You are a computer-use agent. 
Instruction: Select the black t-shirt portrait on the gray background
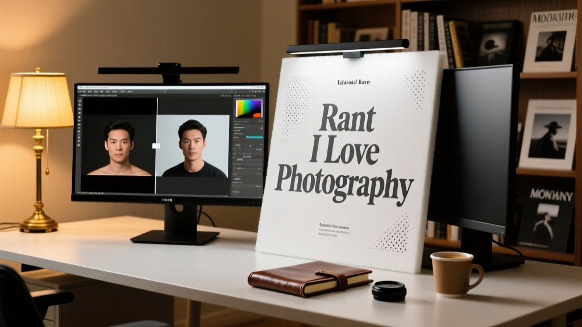[x=193, y=146]
